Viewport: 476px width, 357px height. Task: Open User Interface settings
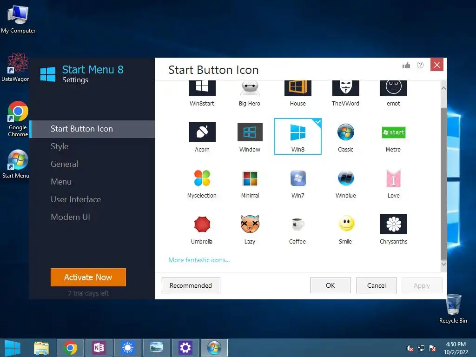pyautogui.click(x=76, y=199)
